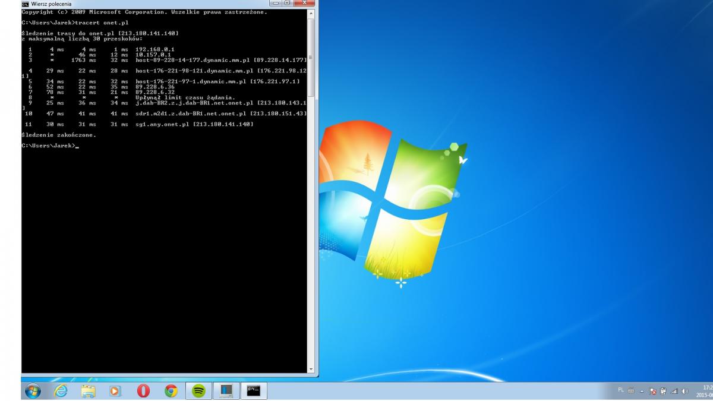Select the command prompt taskbar button
713x401 pixels.
pyautogui.click(x=254, y=391)
